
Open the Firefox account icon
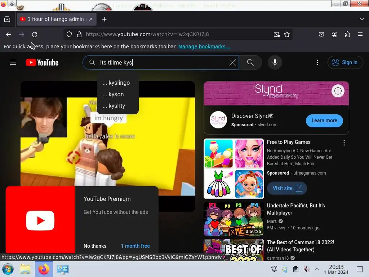click(x=334, y=34)
